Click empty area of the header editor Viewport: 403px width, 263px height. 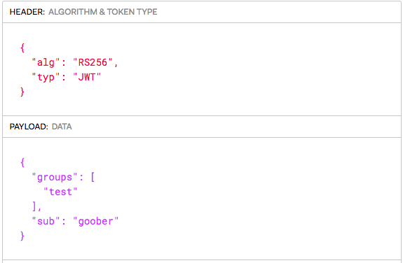tap(257, 69)
